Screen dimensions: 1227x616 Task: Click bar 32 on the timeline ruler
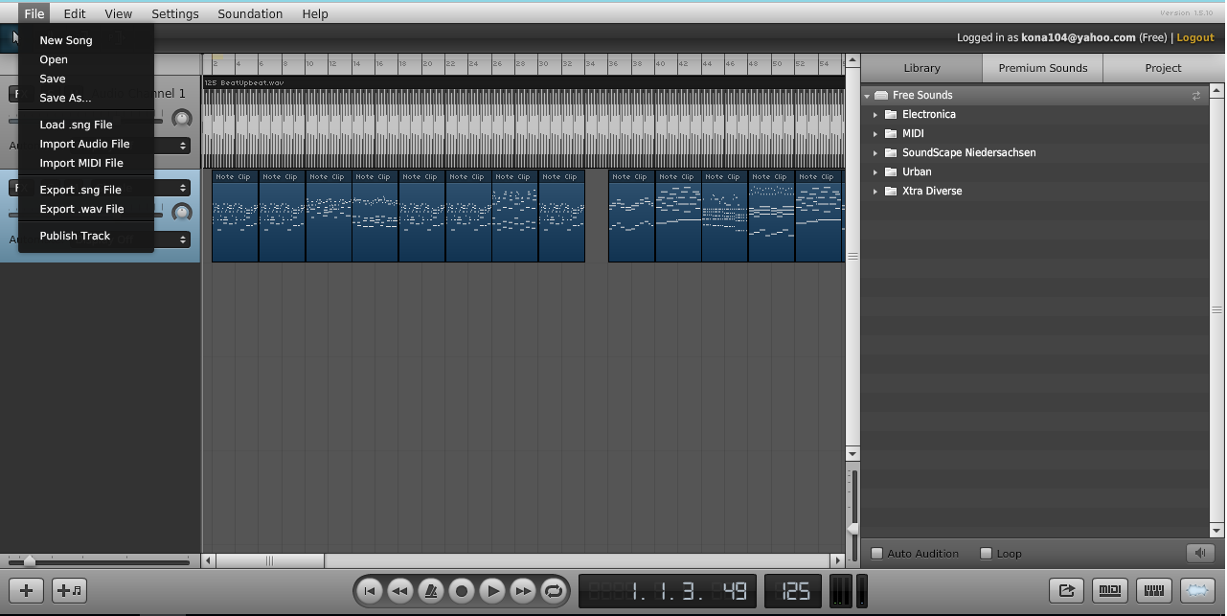point(569,64)
